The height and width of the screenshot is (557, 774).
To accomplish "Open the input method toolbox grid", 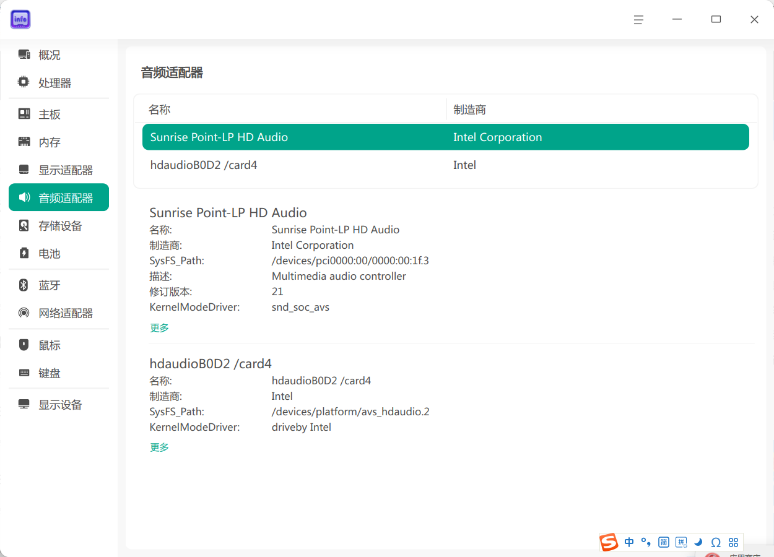I will point(734,542).
